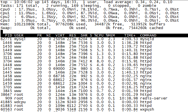
Task: Click the Cpu3 usage line
Action: tap(90, 21)
